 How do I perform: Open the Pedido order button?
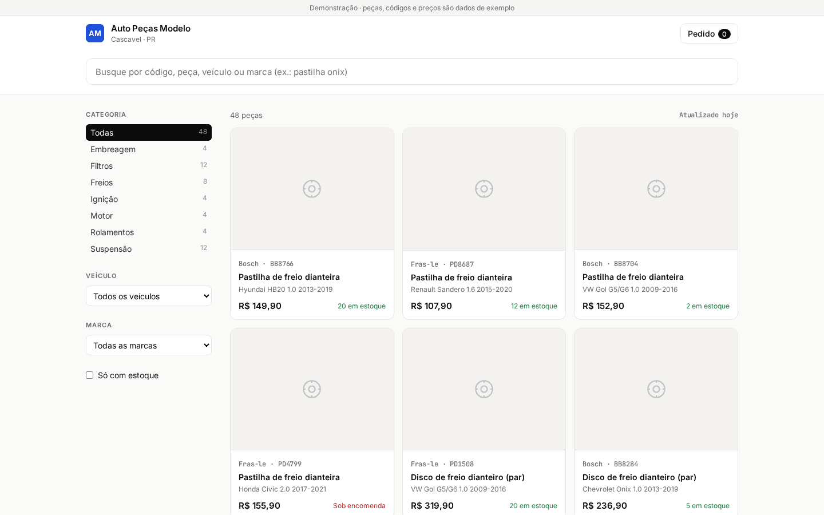click(709, 34)
